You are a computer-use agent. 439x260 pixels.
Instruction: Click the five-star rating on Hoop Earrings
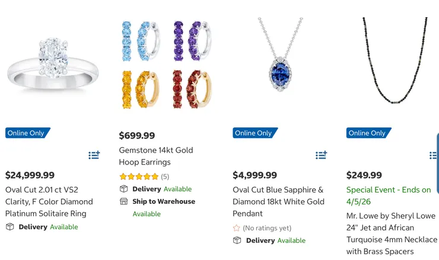coord(139,176)
